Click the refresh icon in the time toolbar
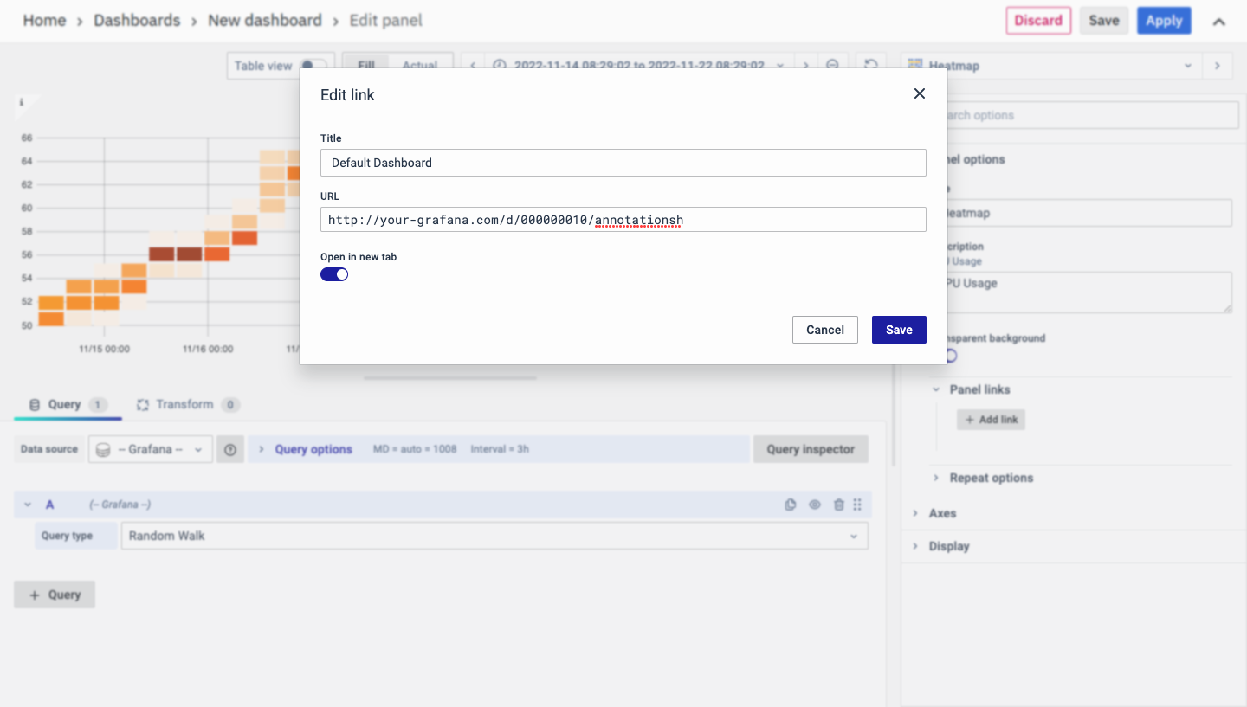The height and width of the screenshot is (707, 1247). click(x=871, y=65)
